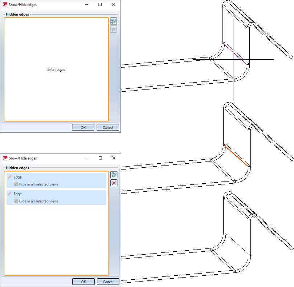The width and height of the screenshot is (294, 287).
Task: Click the empty 'Select edges' list area
Action: [x=56, y=69]
